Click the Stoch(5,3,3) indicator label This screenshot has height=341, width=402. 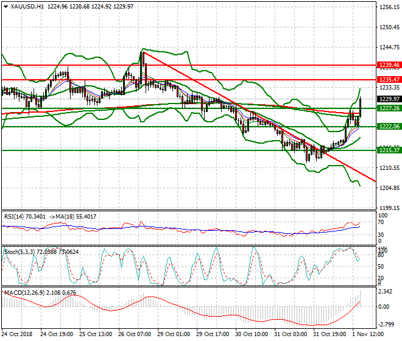[x=19, y=252]
